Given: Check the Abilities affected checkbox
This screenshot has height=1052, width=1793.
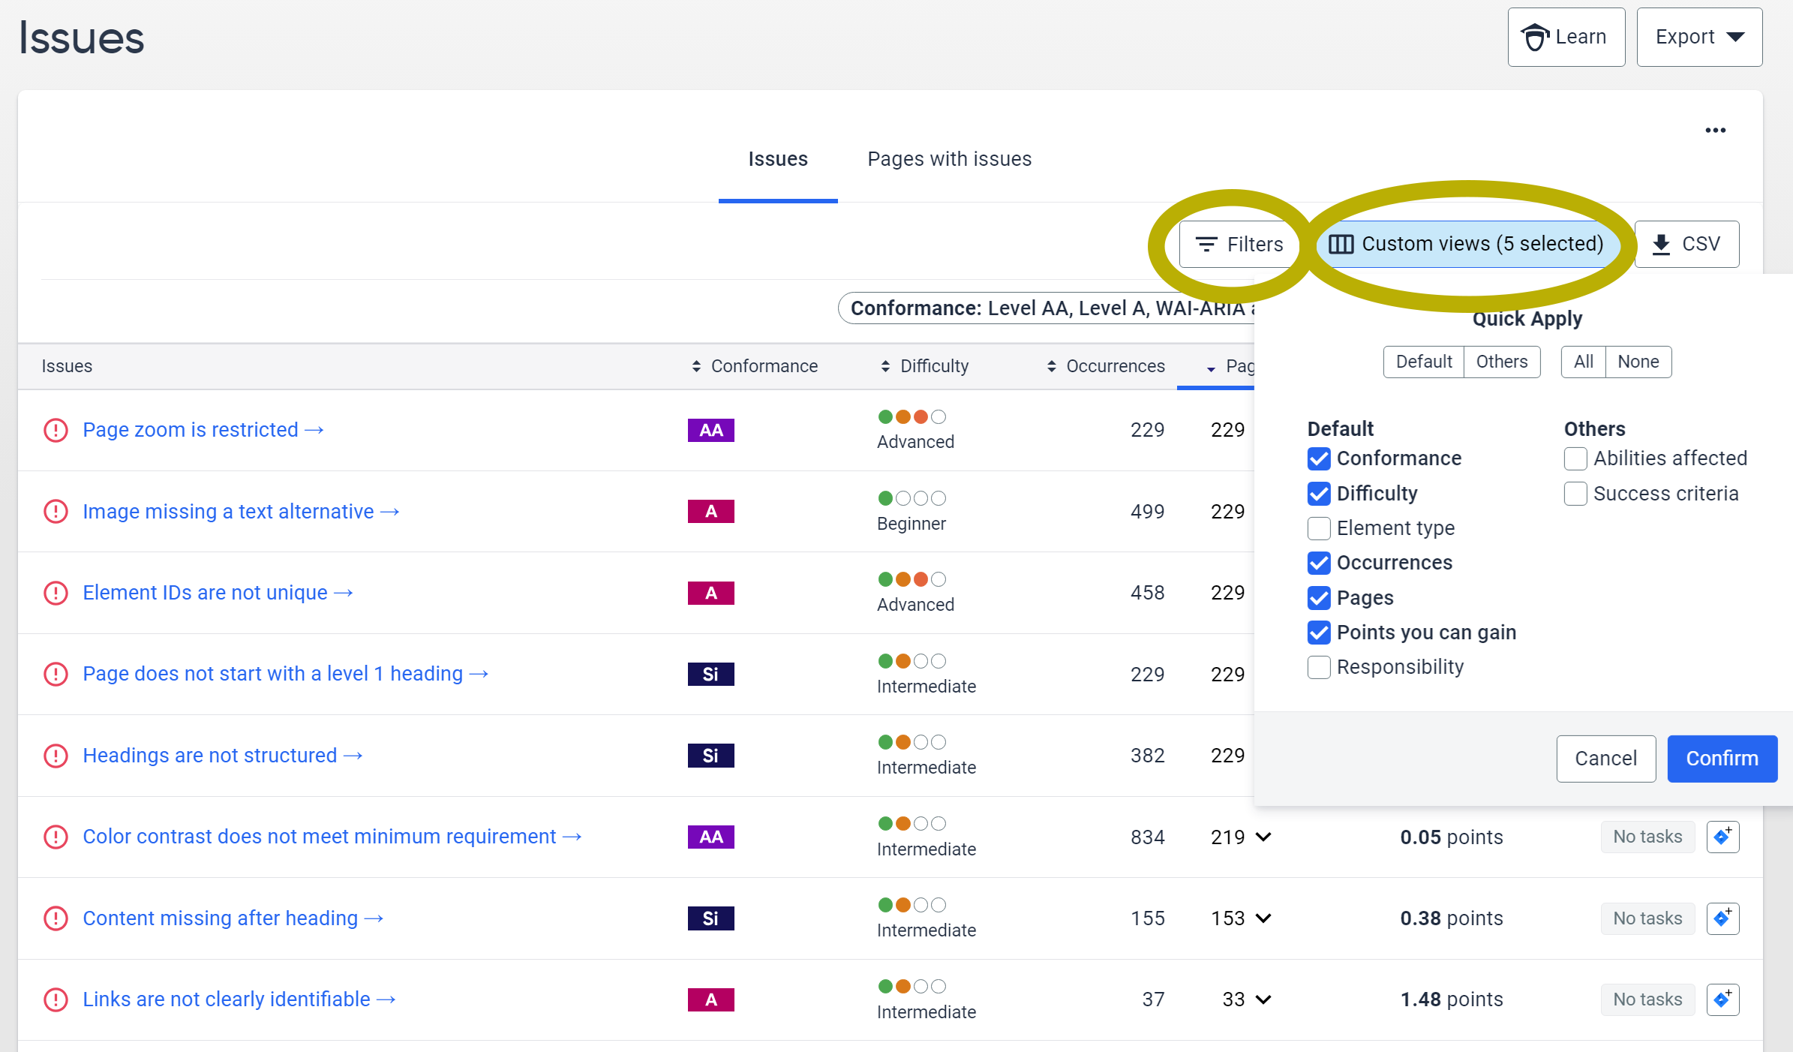Looking at the screenshot, I should click(x=1575, y=458).
